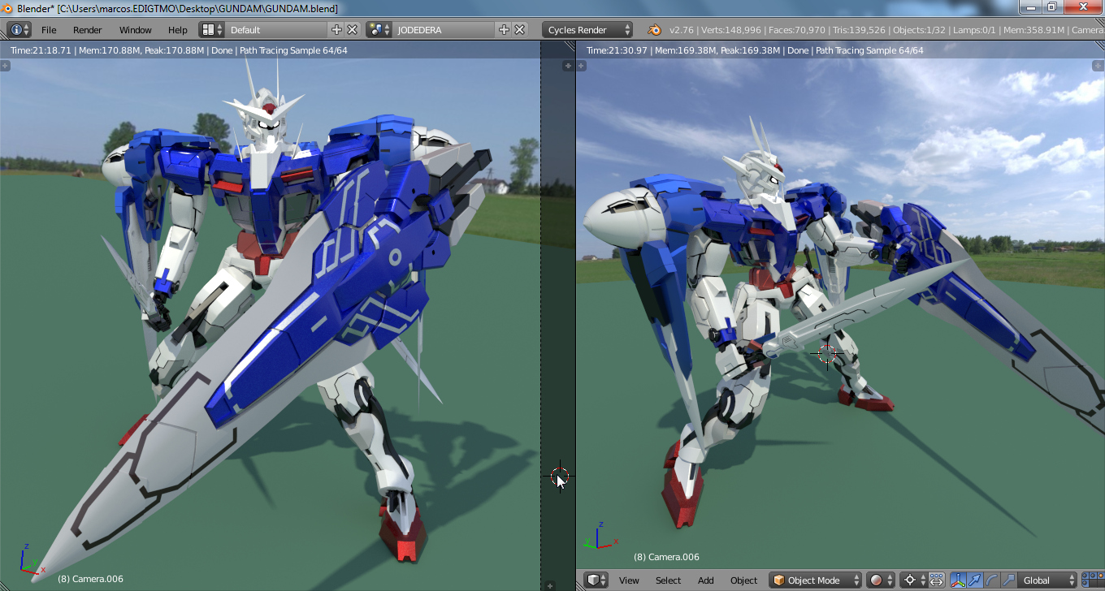1105x591 pixels.
Task: Enable the rotate manipulator
Action: click(991, 580)
